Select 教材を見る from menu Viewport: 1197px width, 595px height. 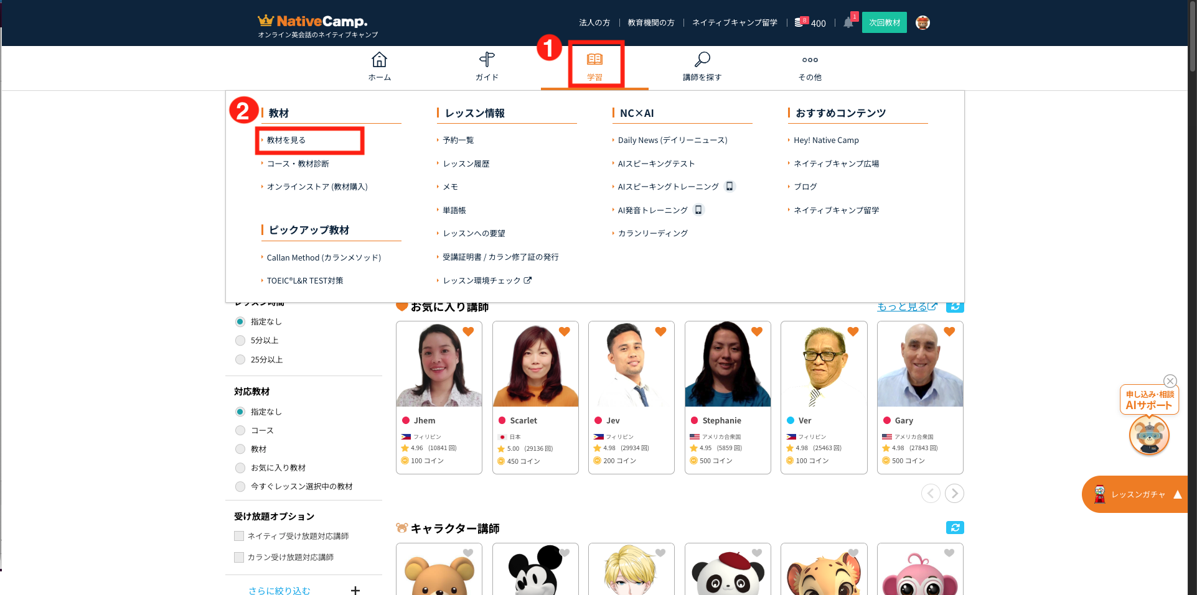[286, 141]
